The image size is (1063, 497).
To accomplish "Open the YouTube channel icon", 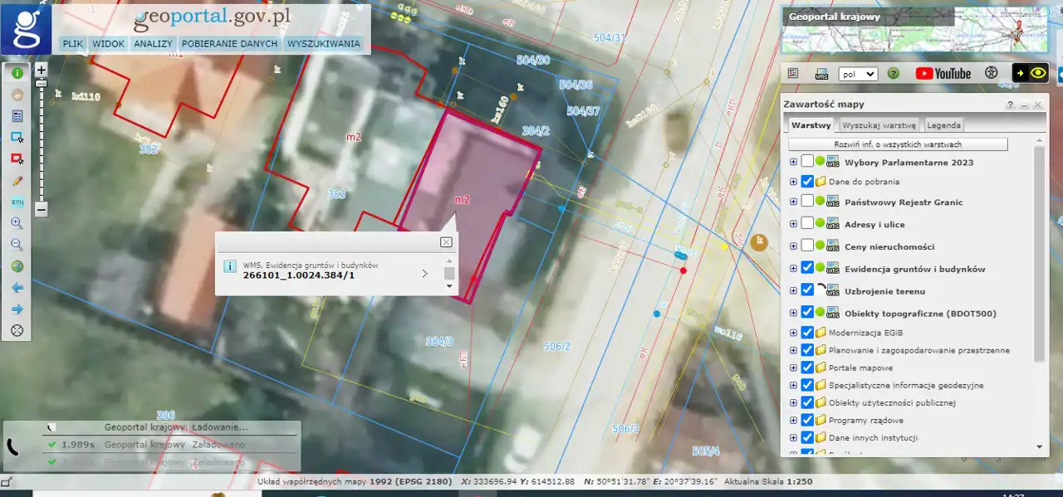I will tap(943, 74).
